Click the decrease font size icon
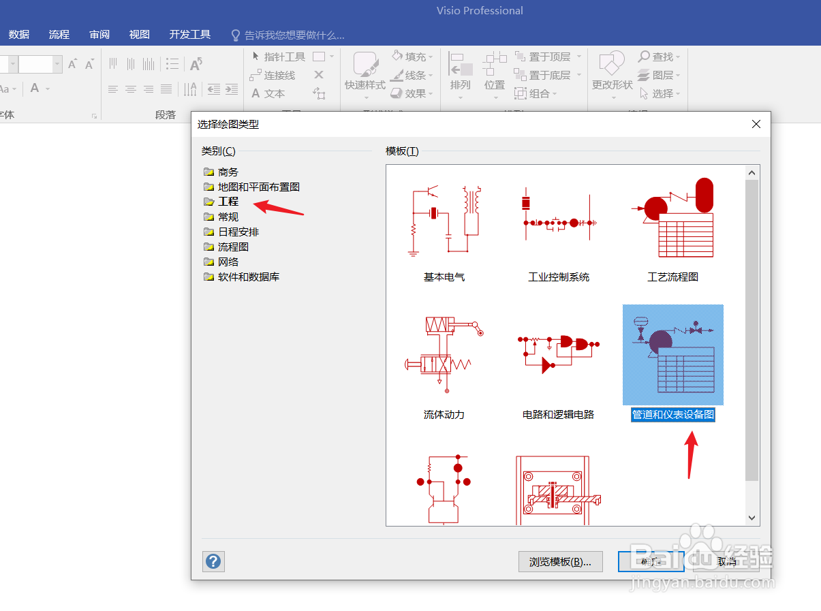Screen dimensions: 821x611 (x=89, y=64)
